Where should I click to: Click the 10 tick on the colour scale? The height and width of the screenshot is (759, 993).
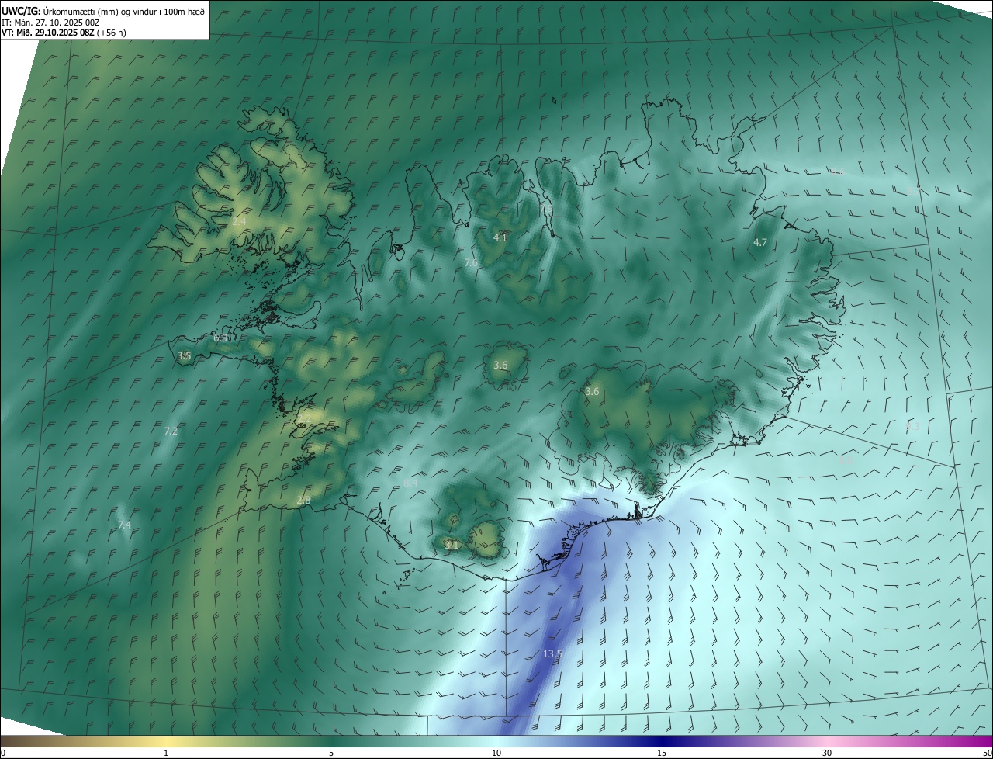tap(496, 753)
